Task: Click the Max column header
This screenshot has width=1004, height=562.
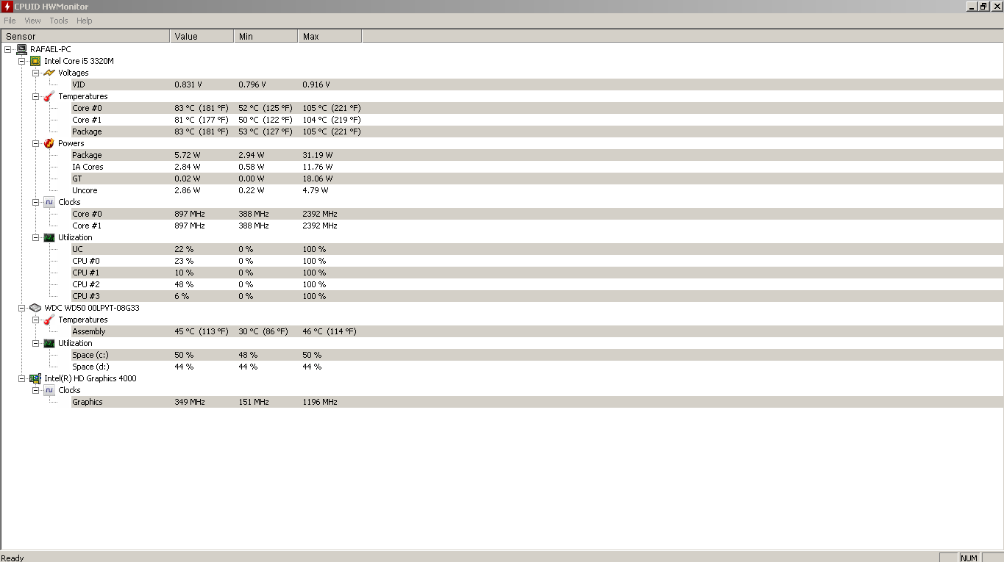Action: [x=330, y=36]
